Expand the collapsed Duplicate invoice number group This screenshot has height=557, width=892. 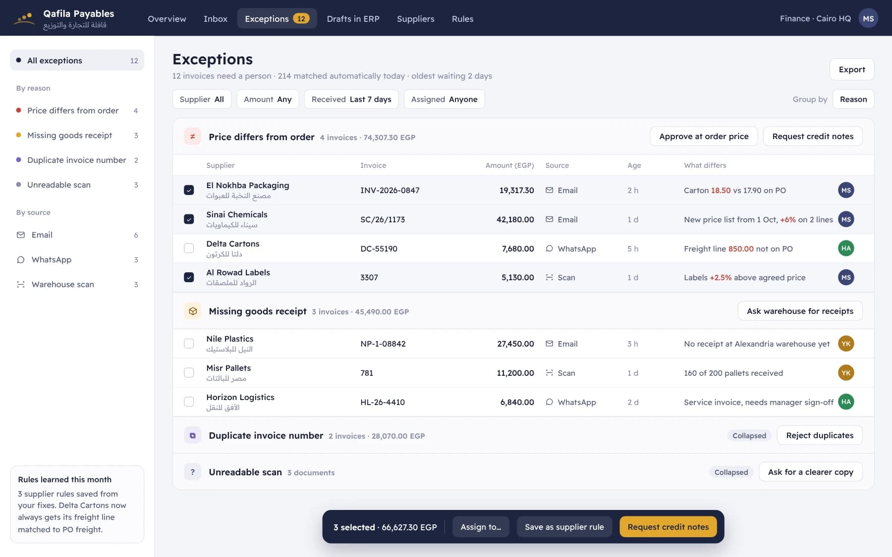pyautogui.click(x=749, y=436)
